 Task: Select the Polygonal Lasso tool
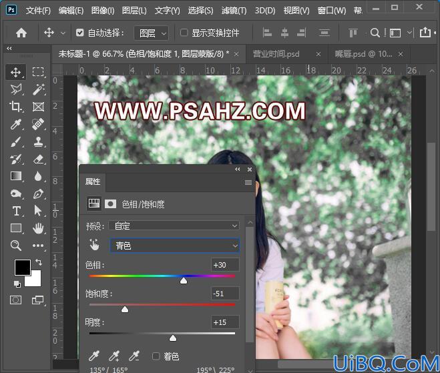16,89
